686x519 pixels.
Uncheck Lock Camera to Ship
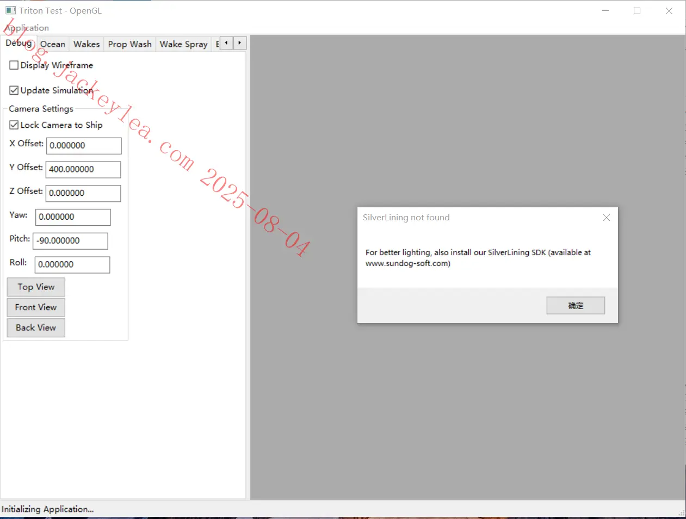click(x=14, y=125)
